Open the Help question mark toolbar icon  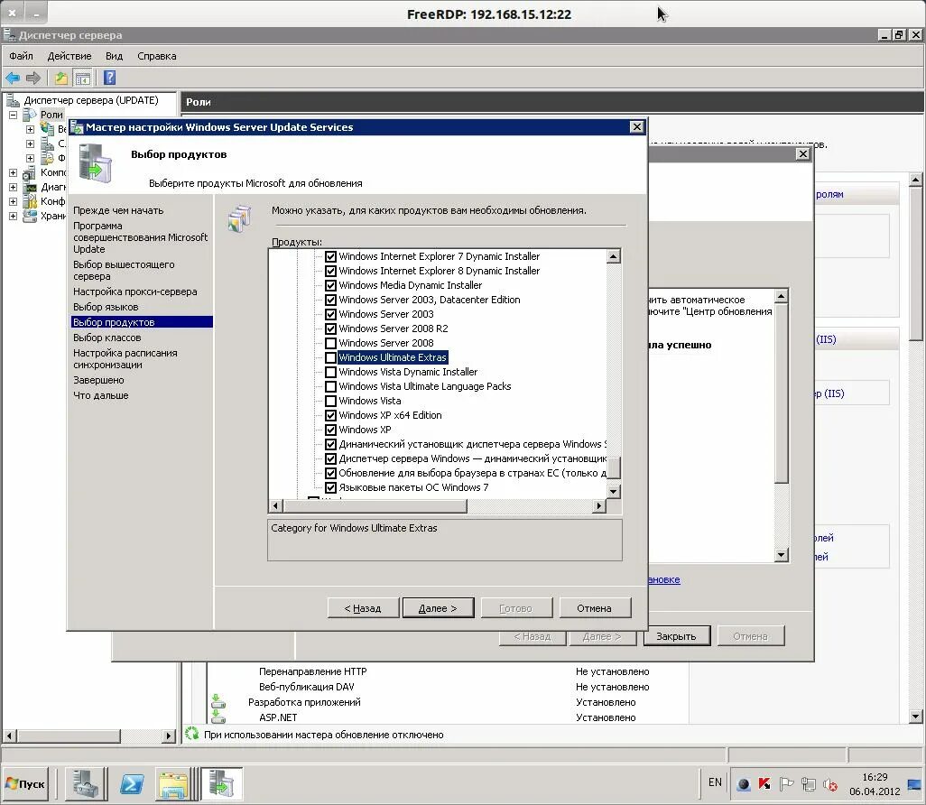click(110, 78)
